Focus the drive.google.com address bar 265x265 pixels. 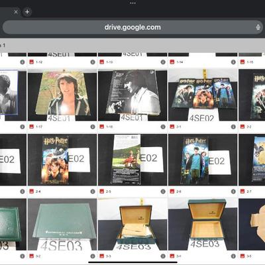(132, 27)
